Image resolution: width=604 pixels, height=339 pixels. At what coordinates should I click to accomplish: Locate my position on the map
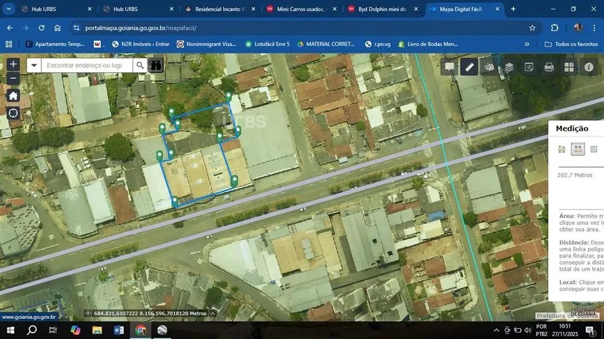pos(13,113)
